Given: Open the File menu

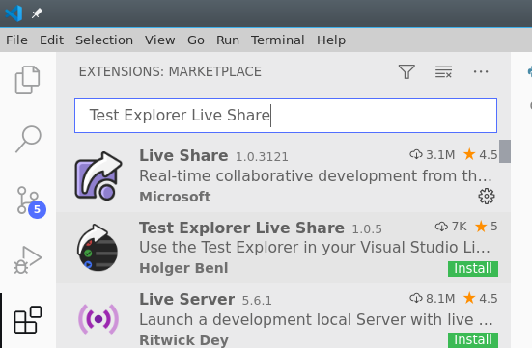Looking at the screenshot, I should [x=16, y=40].
